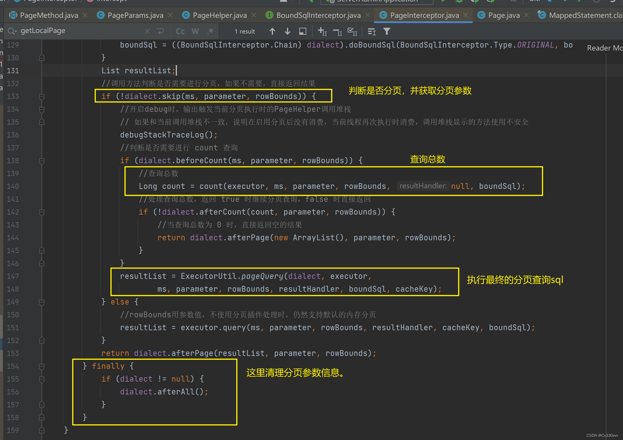Screen dimensions: 623x440
Task: Open search results in Find window
Action: [303, 31]
